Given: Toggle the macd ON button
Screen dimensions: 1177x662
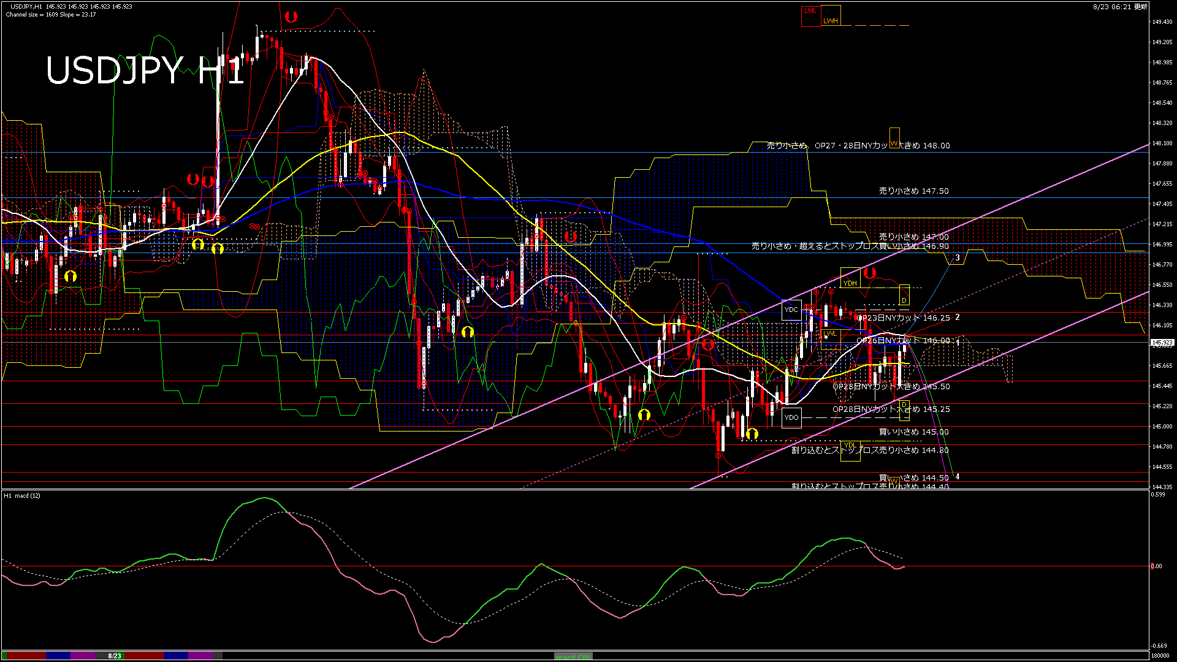Looking at the screenshot, I should 573,656.
